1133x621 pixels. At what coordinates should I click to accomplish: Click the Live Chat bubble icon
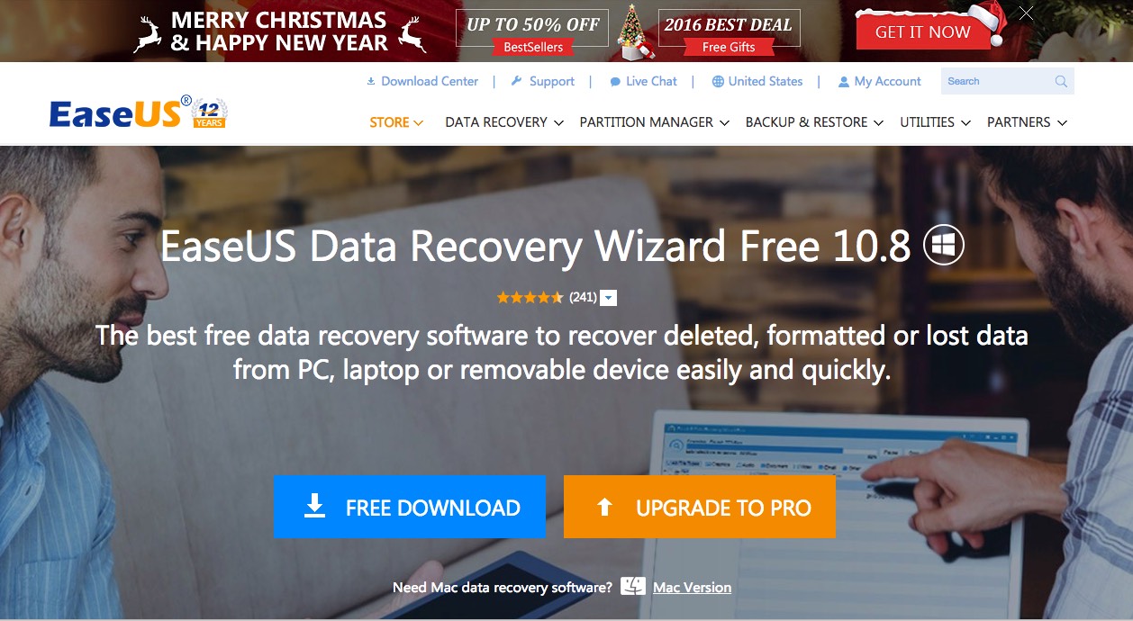tap(615, 82)
